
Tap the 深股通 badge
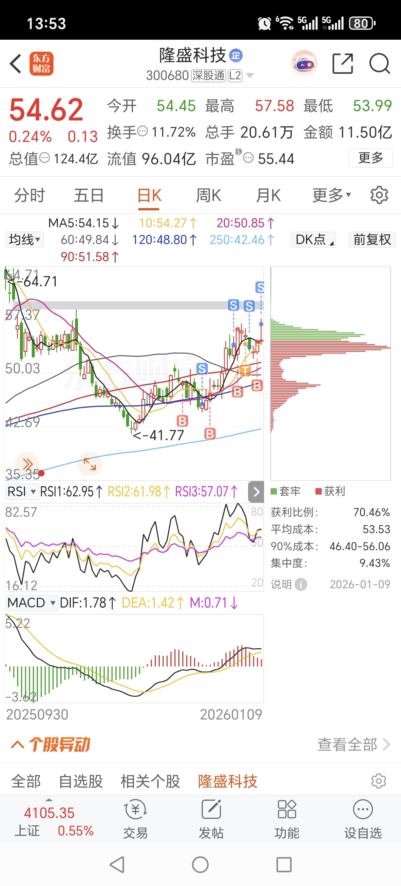tap(208, 75)
